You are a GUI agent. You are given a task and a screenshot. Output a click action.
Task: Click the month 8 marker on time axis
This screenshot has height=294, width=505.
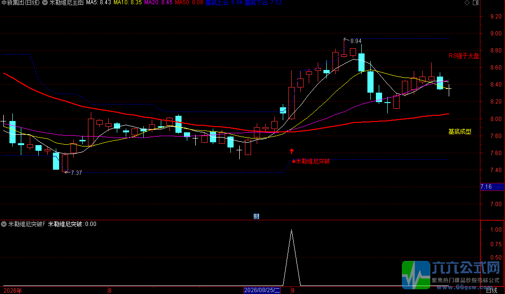coord(110,291)
